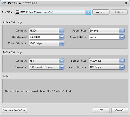
Task: Click the 'Aspect Ratio:' label
Action: pyautogui.click(x=78, y=37)
